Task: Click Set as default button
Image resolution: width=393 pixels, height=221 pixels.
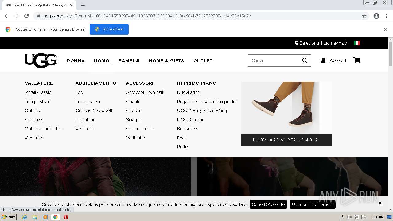Action: (109, 29)
